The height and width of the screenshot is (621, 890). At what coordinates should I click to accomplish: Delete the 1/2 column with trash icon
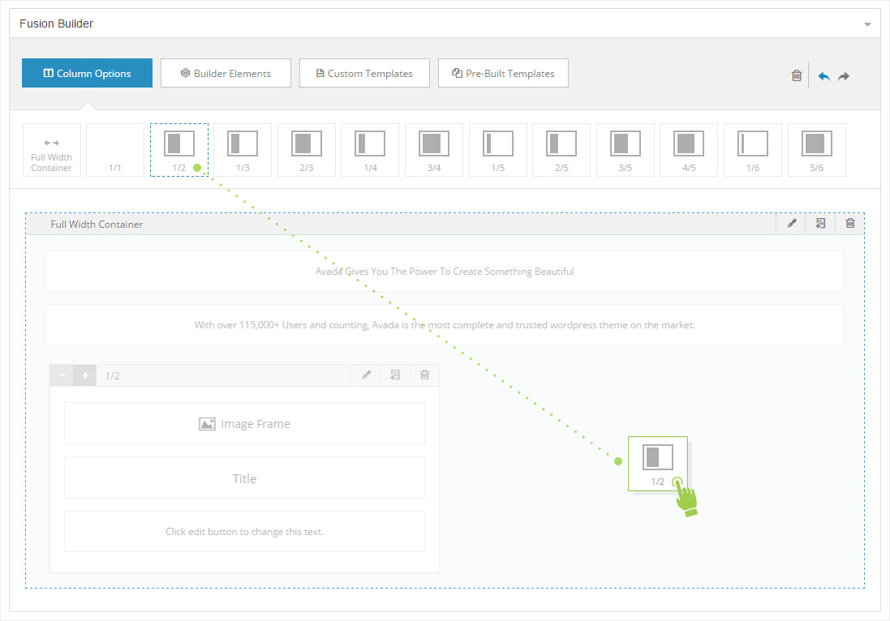point(424,375)
